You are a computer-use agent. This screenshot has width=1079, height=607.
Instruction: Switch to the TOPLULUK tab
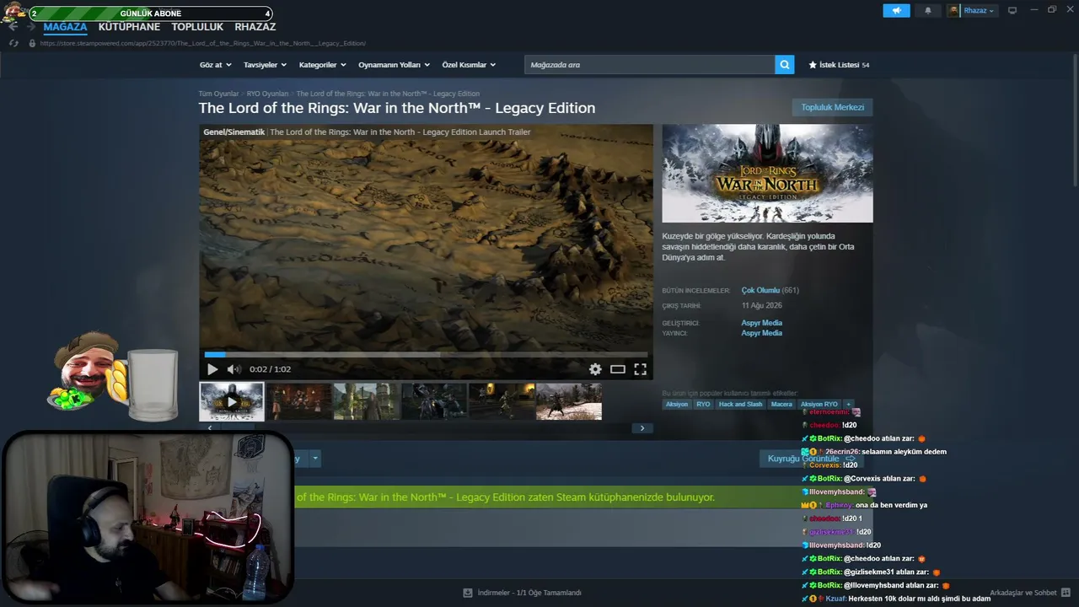[x=197, y=27]
